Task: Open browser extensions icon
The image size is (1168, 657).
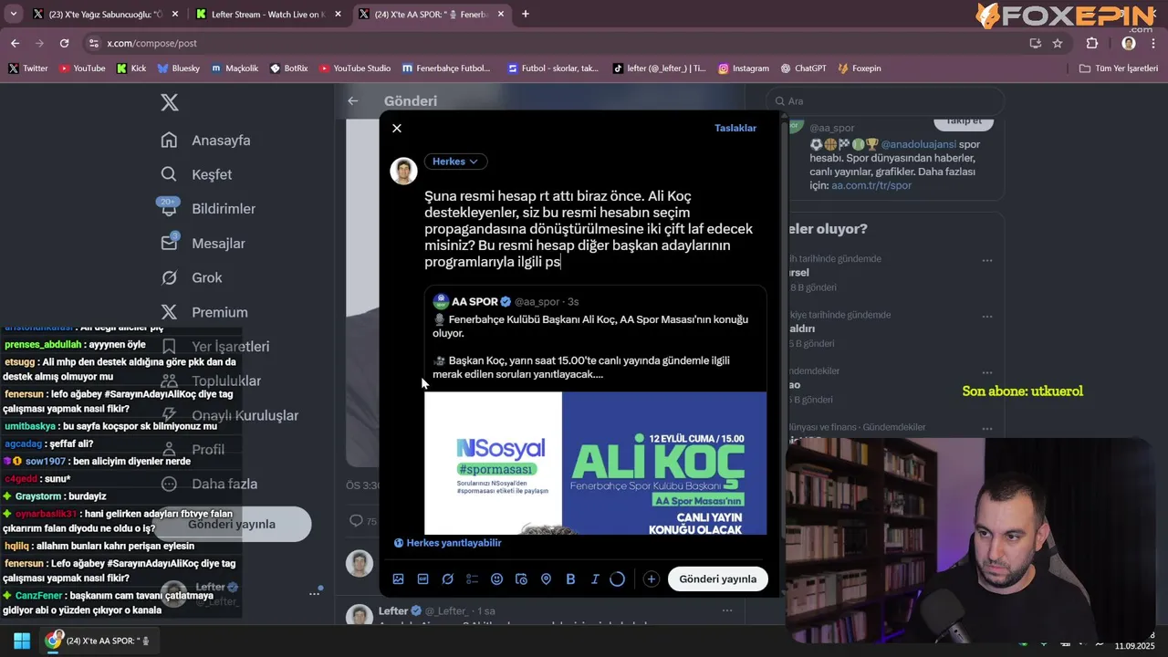Action: (x=1092, y=43)
